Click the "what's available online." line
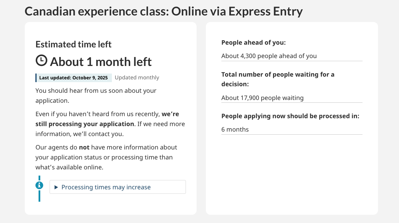The width and height of the screenshot is (399, 223). click(x=69, y=167)
